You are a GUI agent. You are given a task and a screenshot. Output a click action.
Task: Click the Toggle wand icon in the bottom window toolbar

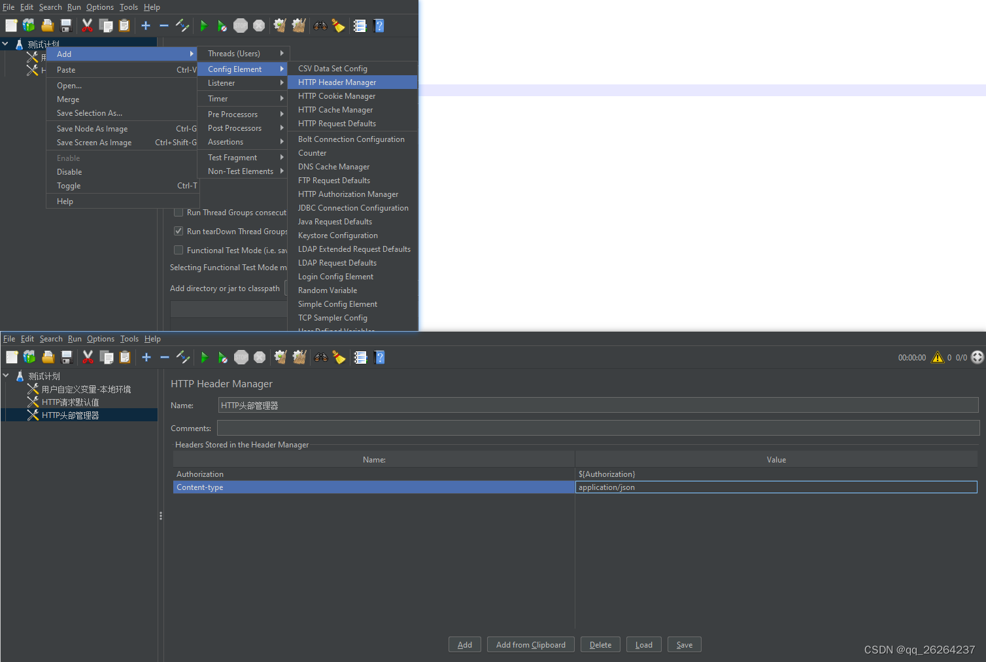(x=183, y=357)
